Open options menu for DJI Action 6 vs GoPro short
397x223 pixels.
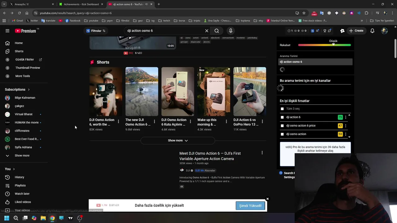tap(262, 121)
